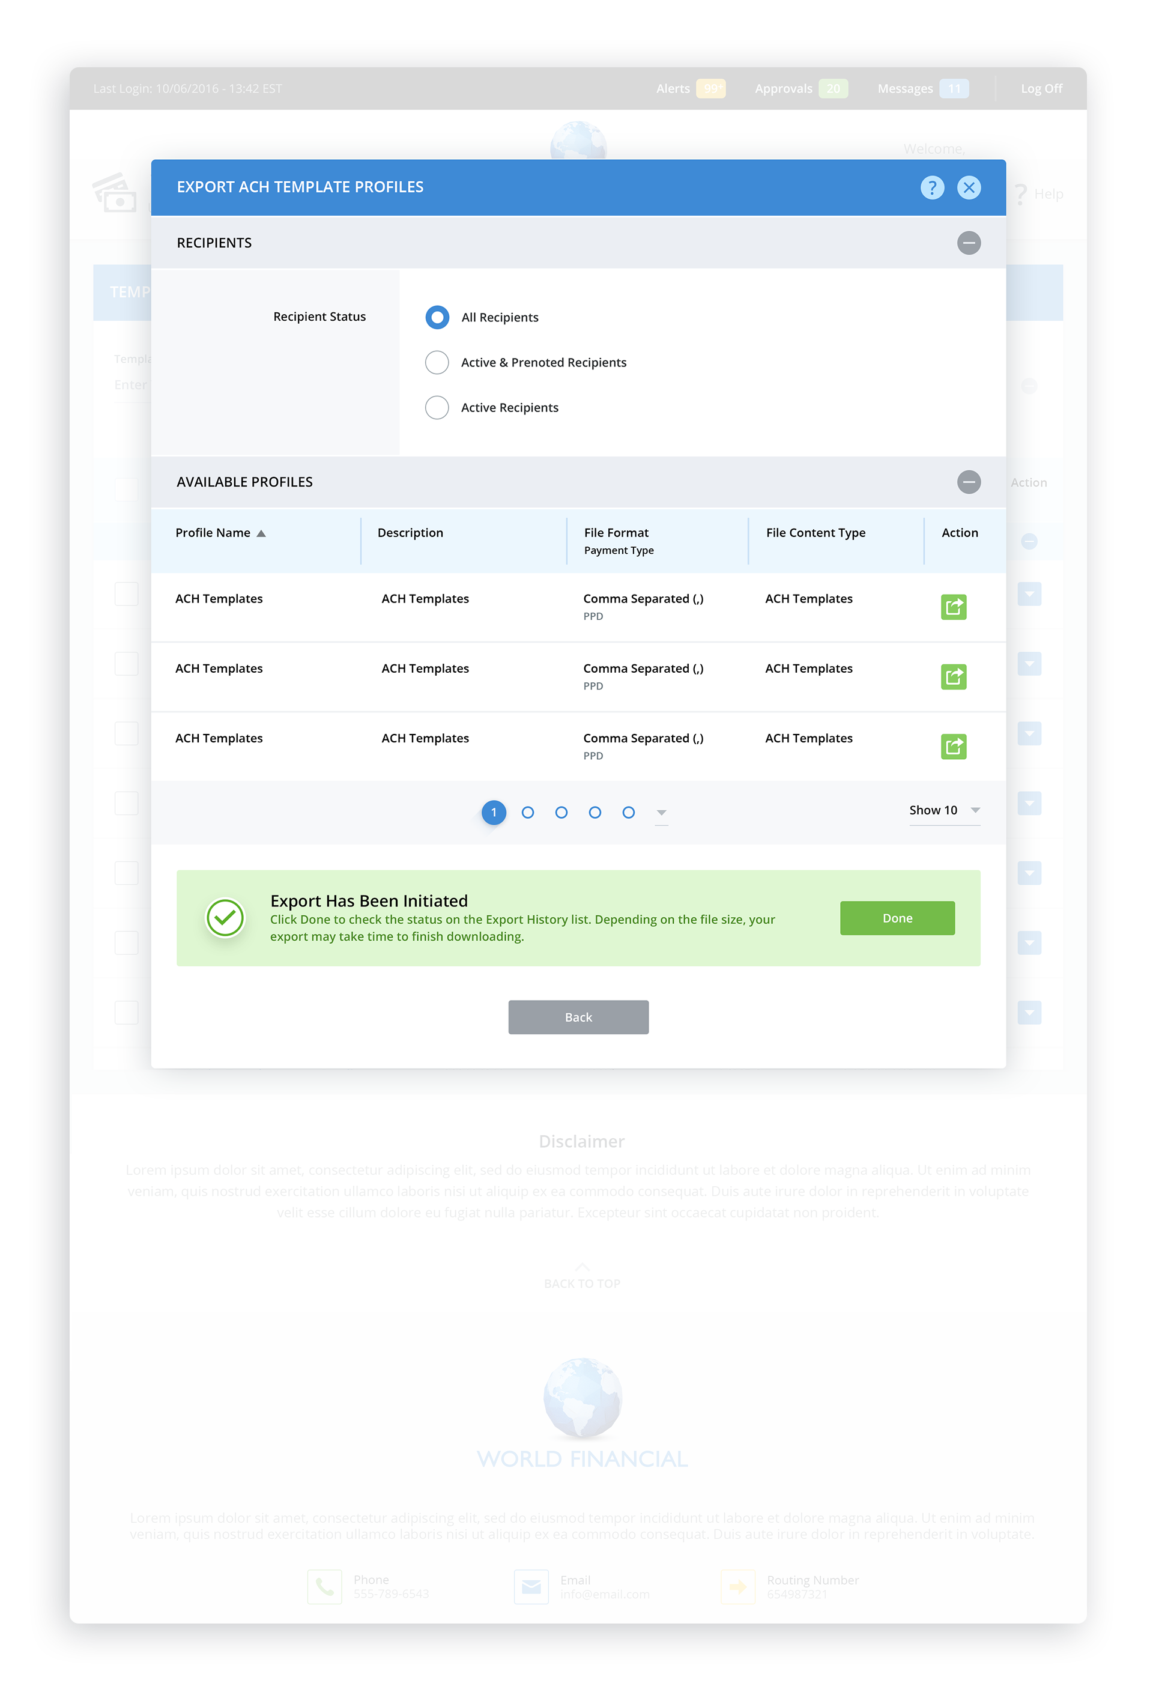Export the first ACH Templates profile
Image resolution: width=1153 pixels, height=1692 pixels.
tap(953, 607)
